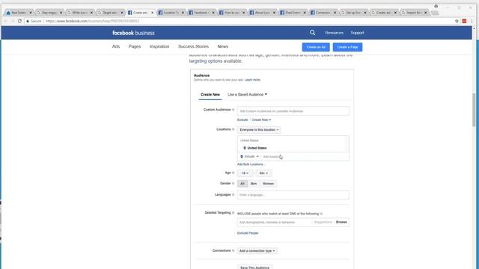Open the Pages menu item
This screenshot has width=479, height=269.
135,46
